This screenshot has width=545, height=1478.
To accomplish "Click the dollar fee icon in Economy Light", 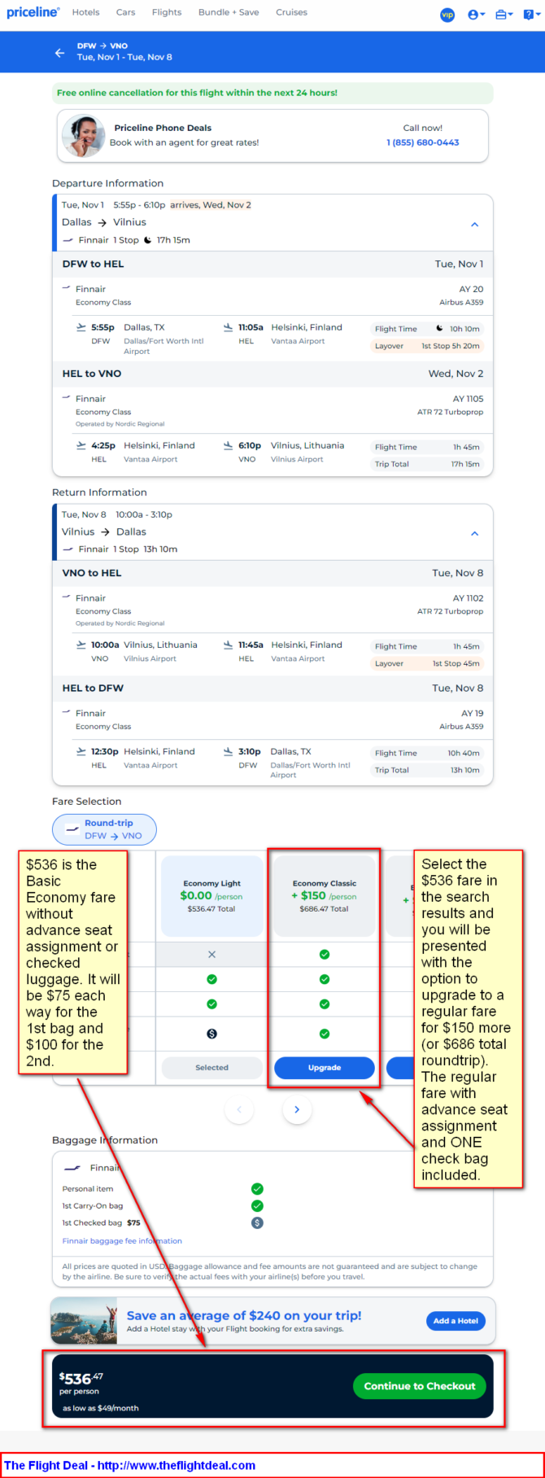I will 212,1034.
